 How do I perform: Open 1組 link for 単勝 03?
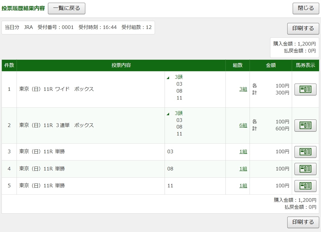243,151
